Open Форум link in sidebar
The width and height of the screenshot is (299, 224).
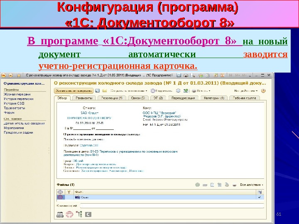[9, 112]
